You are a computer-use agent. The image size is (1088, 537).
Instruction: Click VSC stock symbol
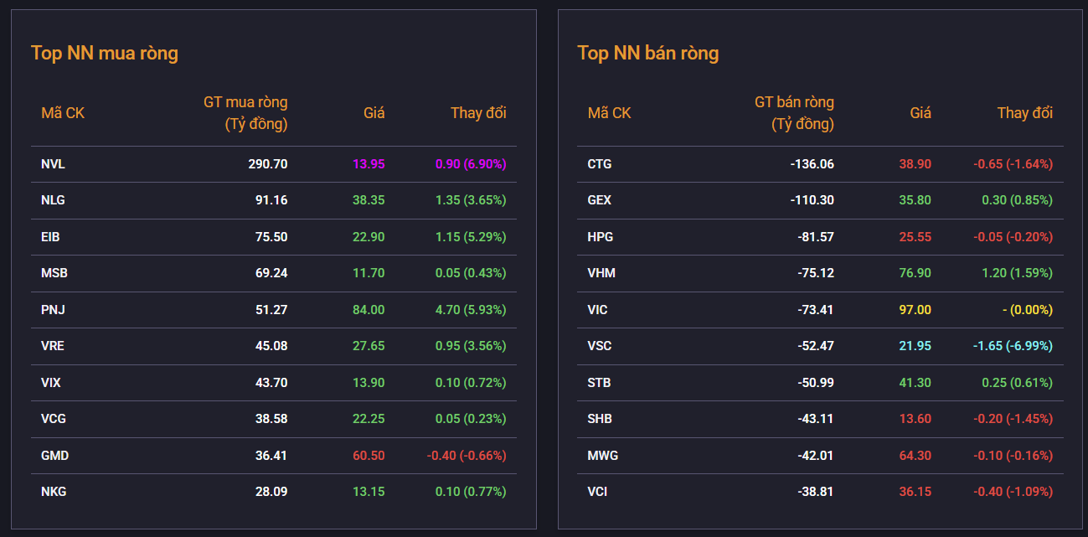click(600, 346)
